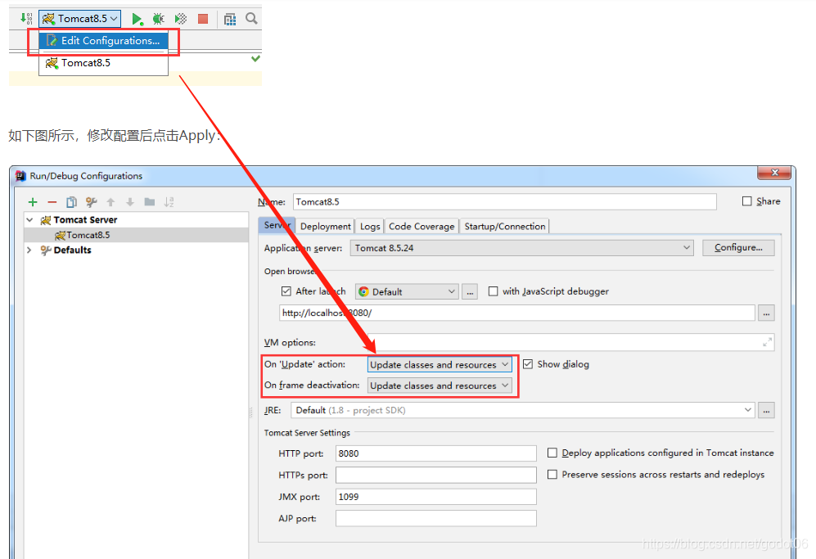
Task: Open the On 'Update' action dropdown
Action: [x=440, y=364]
